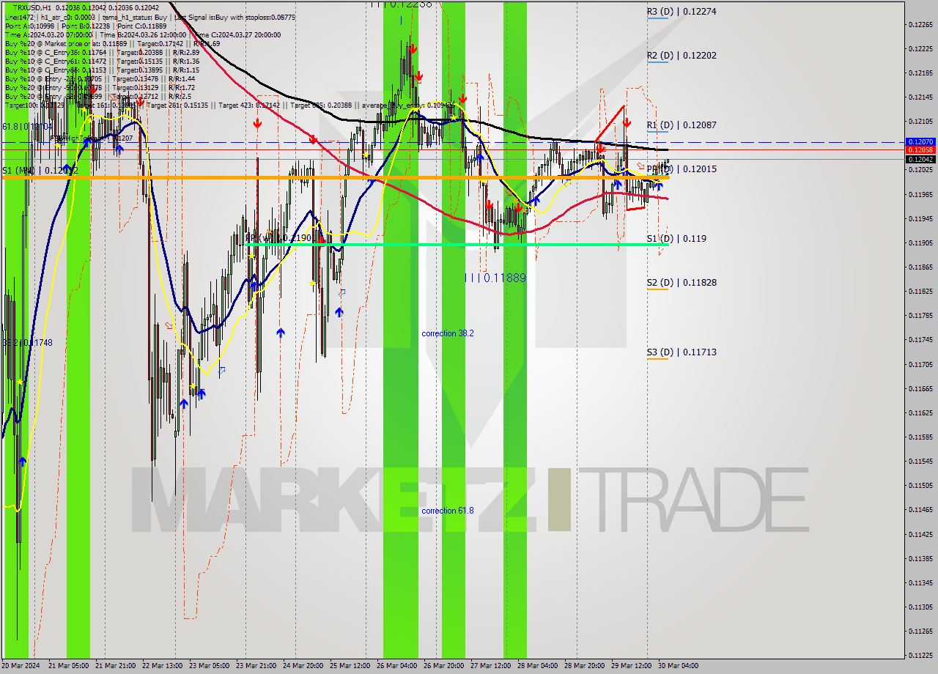Click the blue 0.12070 price tag
The width and height of the screenshot is (938, 674).
click(920, 141)
